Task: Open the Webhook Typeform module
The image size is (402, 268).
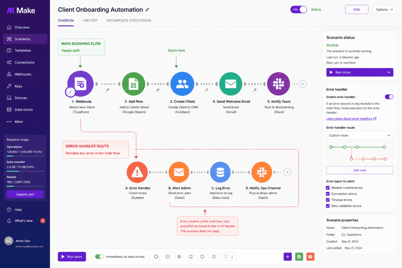Action: (80, 84)
